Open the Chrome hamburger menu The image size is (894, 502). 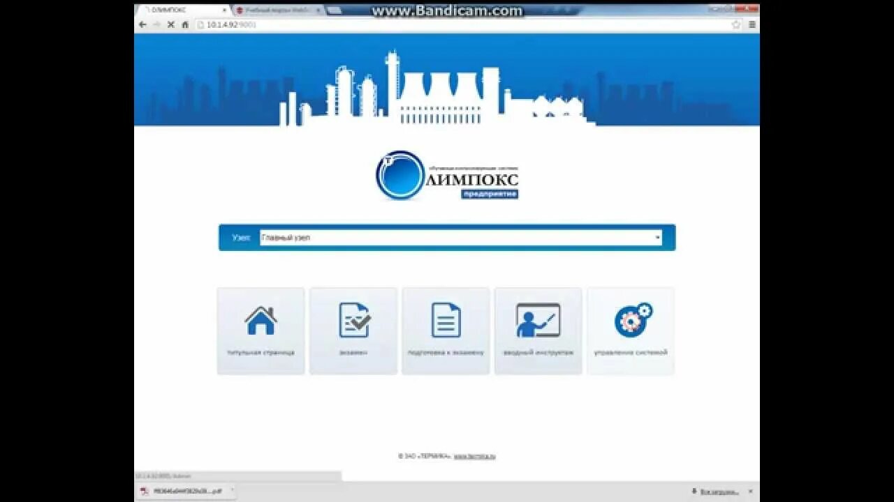(x=752, y=24)
